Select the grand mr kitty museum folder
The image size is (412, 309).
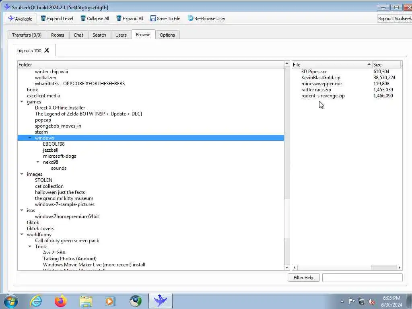64,198
